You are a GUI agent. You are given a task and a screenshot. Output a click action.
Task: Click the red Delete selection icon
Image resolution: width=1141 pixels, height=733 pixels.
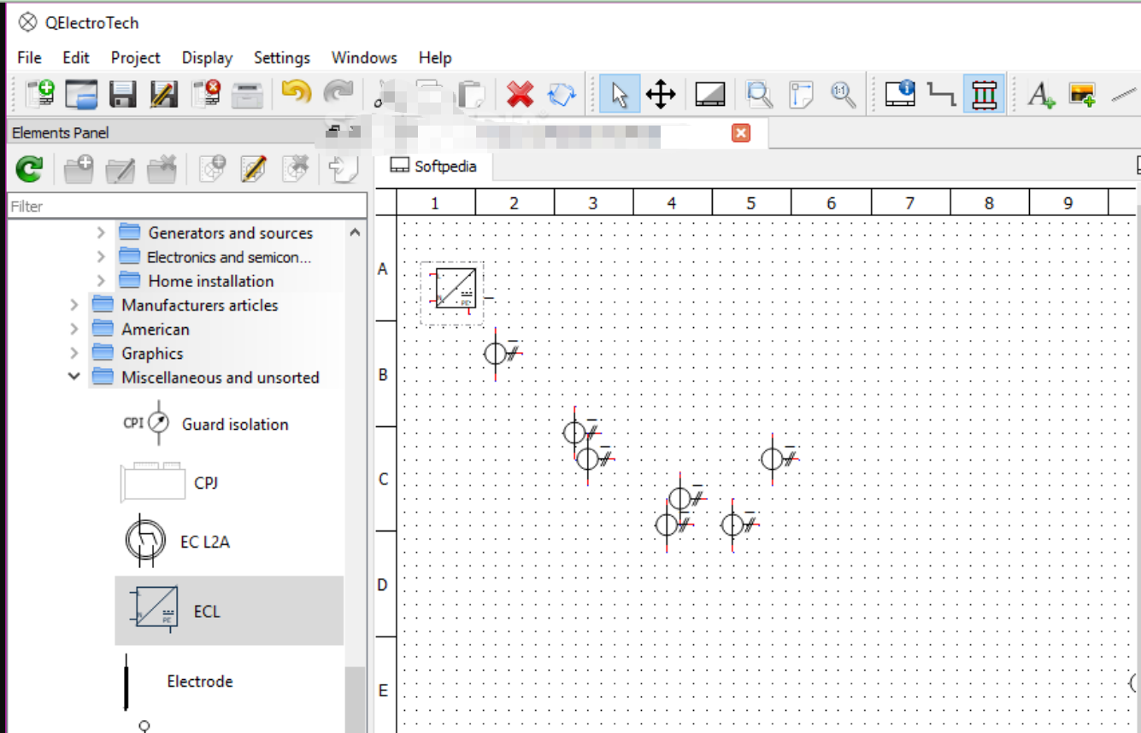[x=521, y=94]
